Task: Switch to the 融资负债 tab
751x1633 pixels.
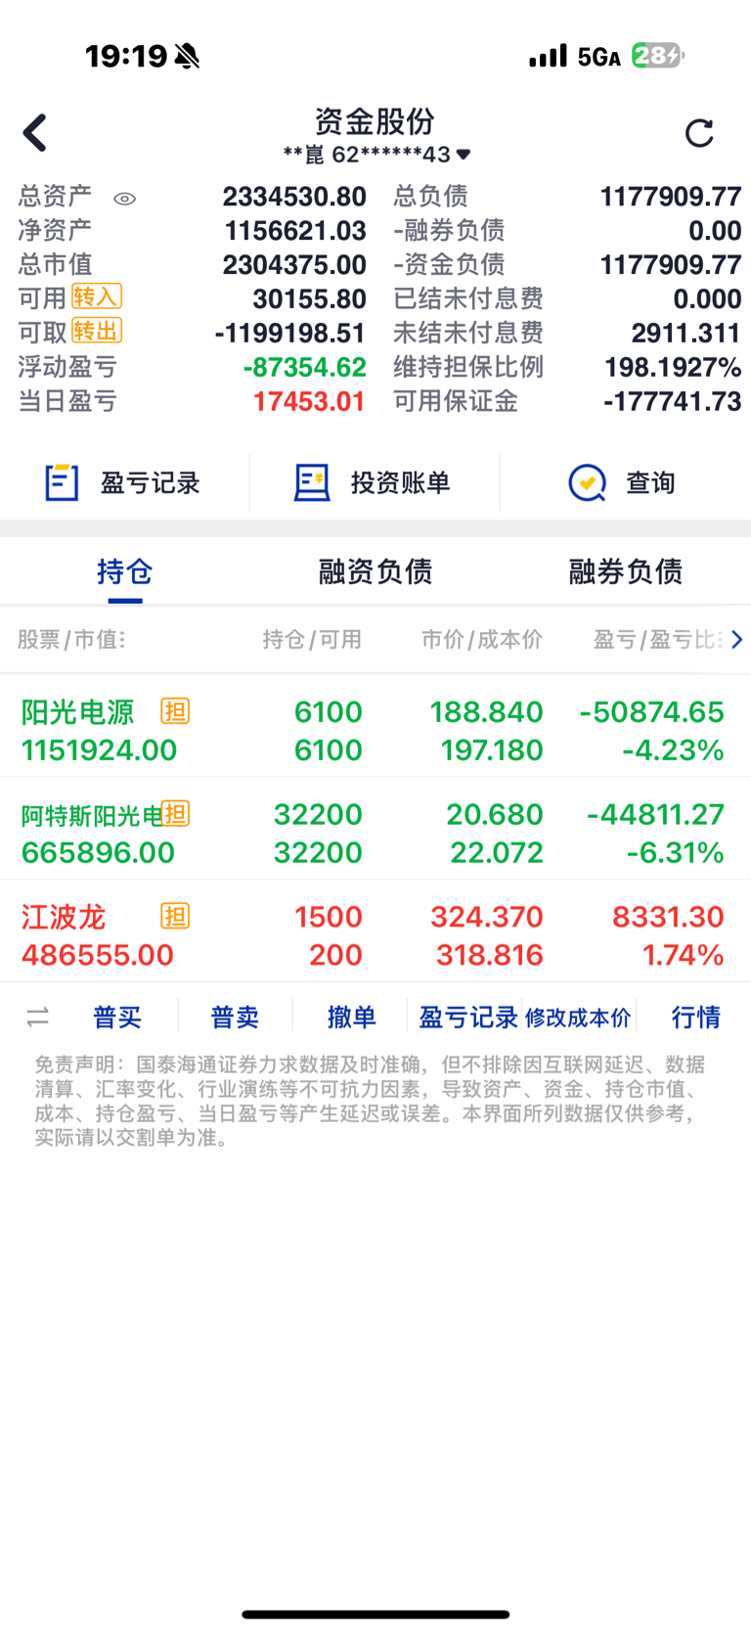Action: point(375,571)
